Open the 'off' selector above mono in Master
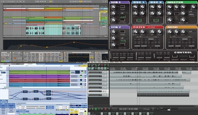The width and height of the screenshot is (198, 115). click(192, 11)
